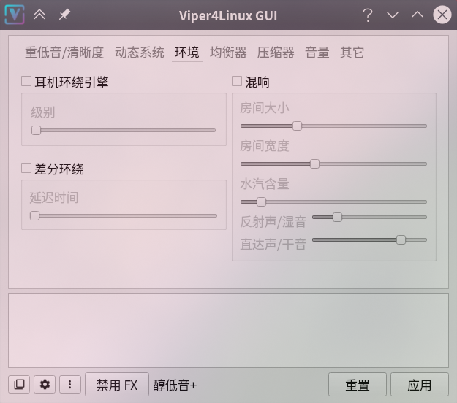Click the 房间大小 slider handle

[297, 126]
